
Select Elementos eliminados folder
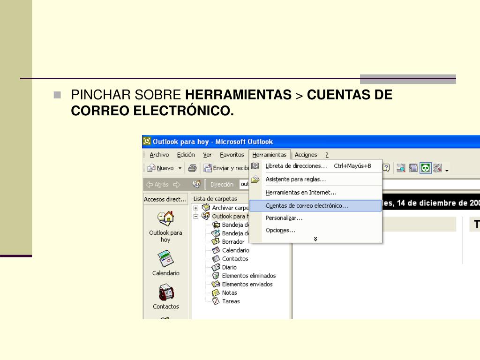coord(249,276)
